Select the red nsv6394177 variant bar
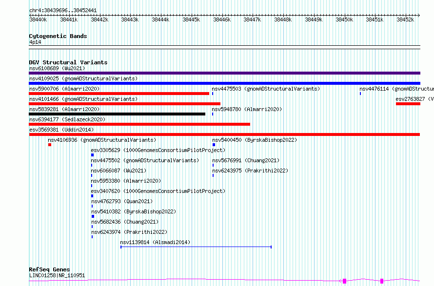 coord(139,124)
